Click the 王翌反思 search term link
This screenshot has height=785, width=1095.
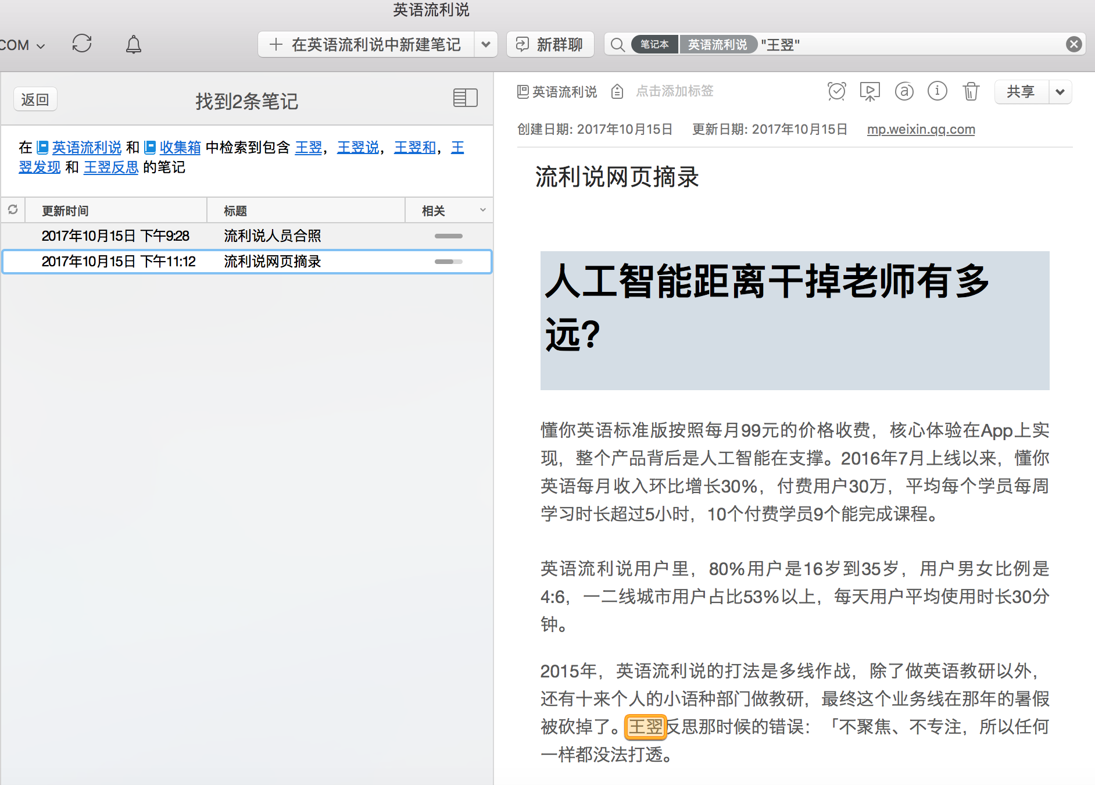tap(112, 167)
